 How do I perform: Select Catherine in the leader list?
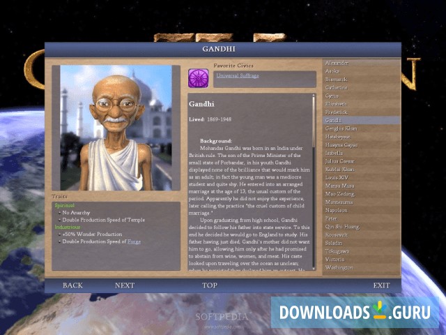click(x=361, y=87)
